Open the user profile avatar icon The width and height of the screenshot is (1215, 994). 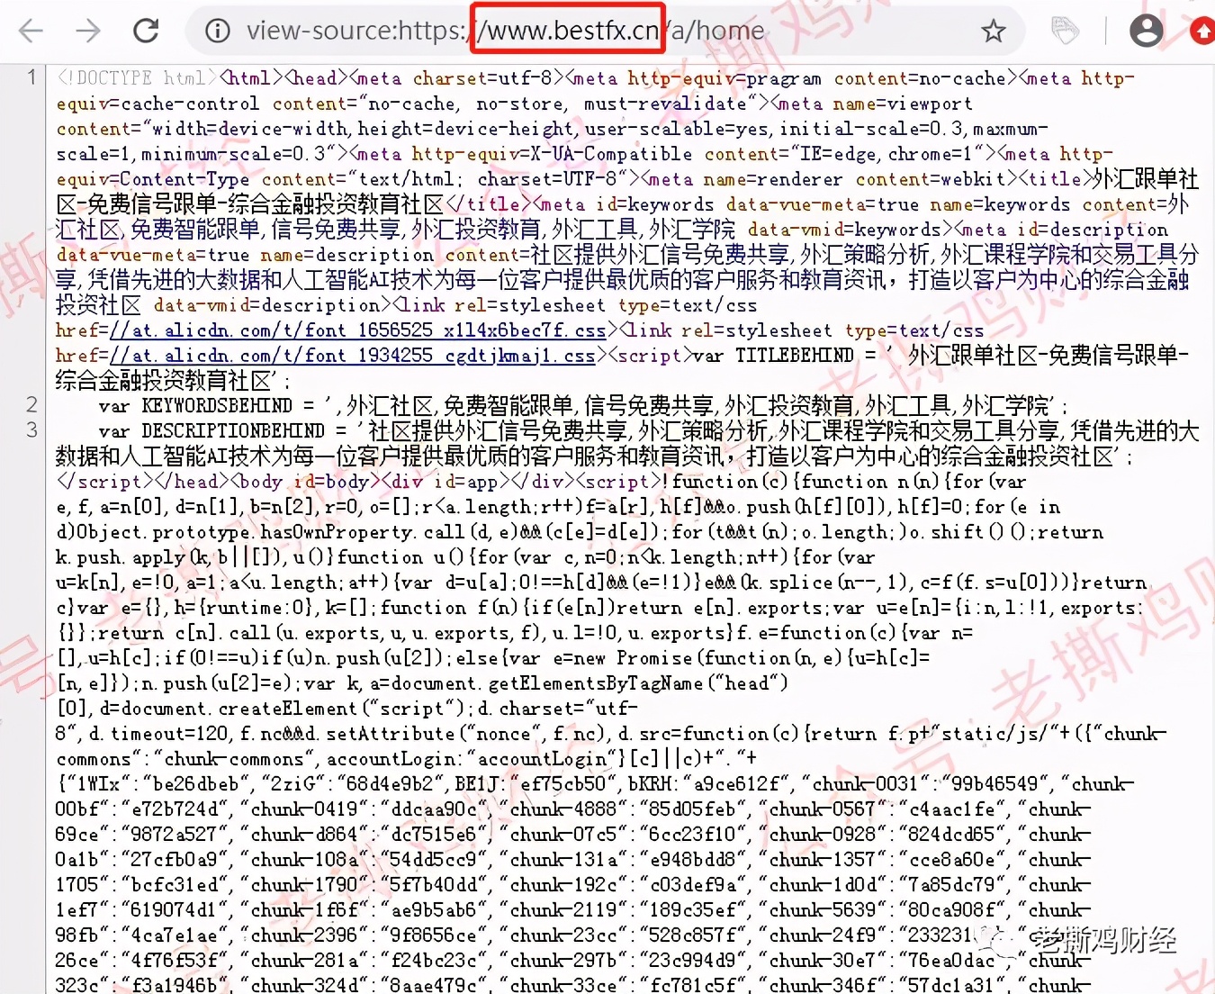pyautogui.click(x=1146, y=31)
